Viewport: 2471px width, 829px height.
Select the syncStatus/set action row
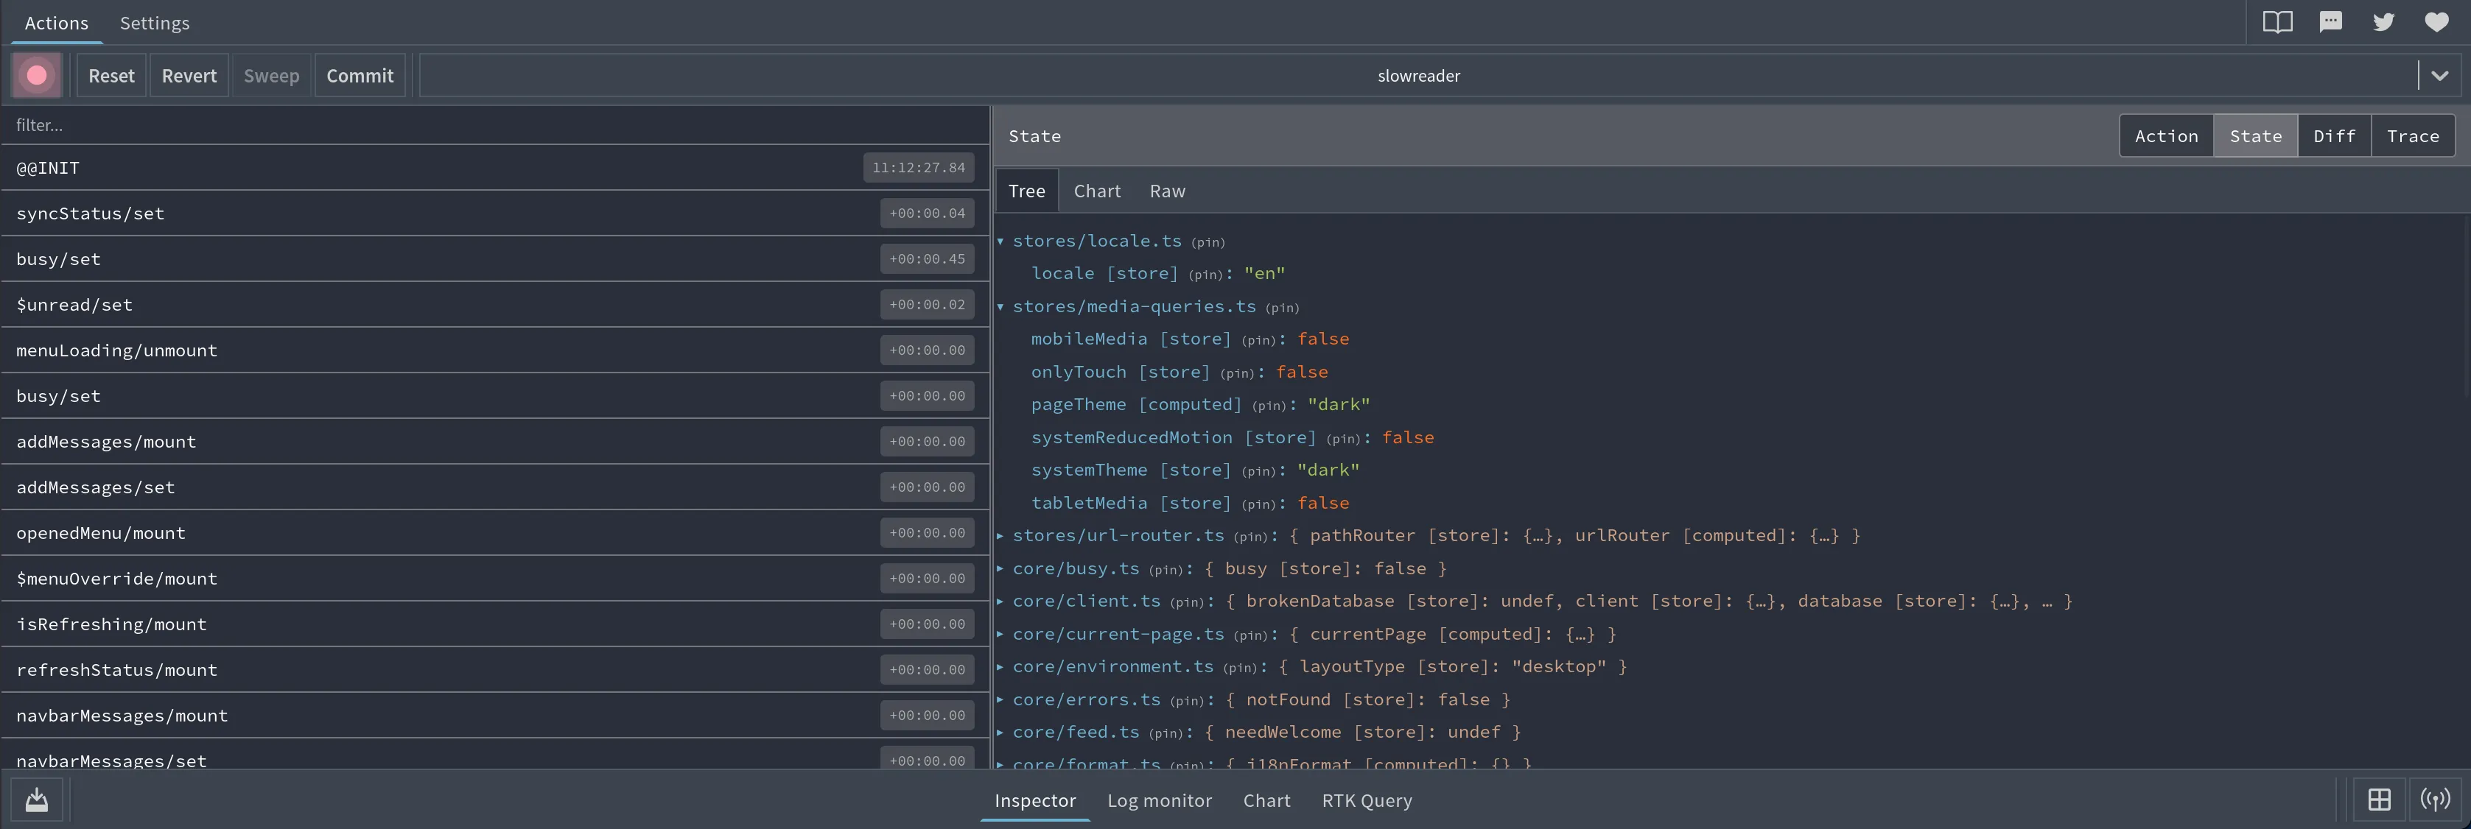(x=495, y=214)
